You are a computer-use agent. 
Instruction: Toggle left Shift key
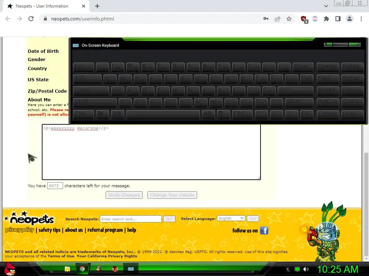point(95,103)
